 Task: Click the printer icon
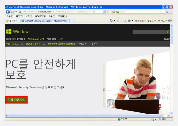(x=129, y=21)
